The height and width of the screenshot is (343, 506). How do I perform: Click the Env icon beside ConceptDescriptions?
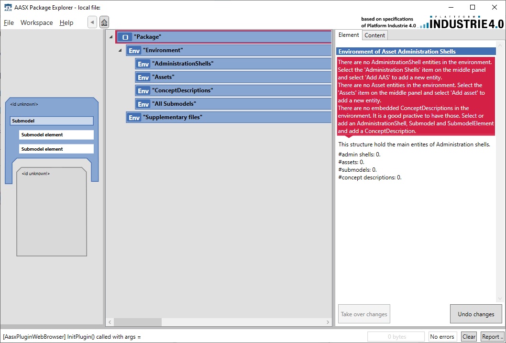tap(143, 91)
